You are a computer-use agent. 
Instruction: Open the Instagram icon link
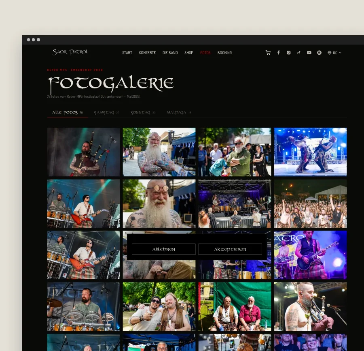pos(288,53)
